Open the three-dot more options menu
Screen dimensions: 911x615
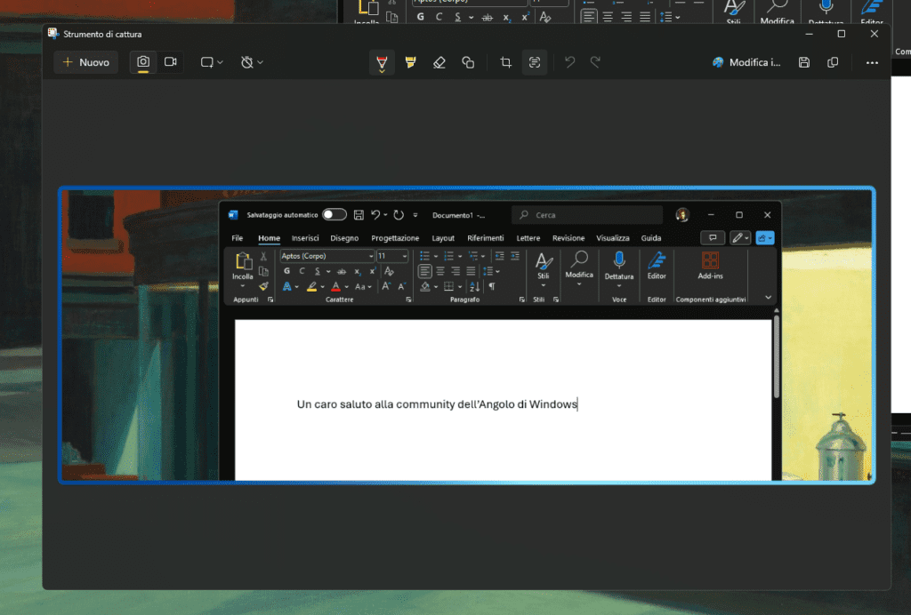tap(872, 62)
